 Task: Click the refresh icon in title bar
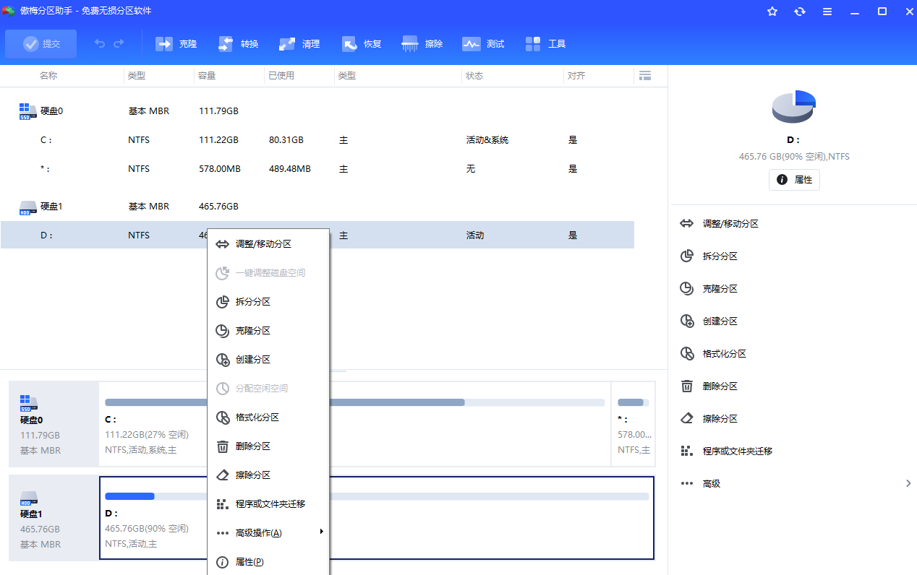(x=800, y=12)
